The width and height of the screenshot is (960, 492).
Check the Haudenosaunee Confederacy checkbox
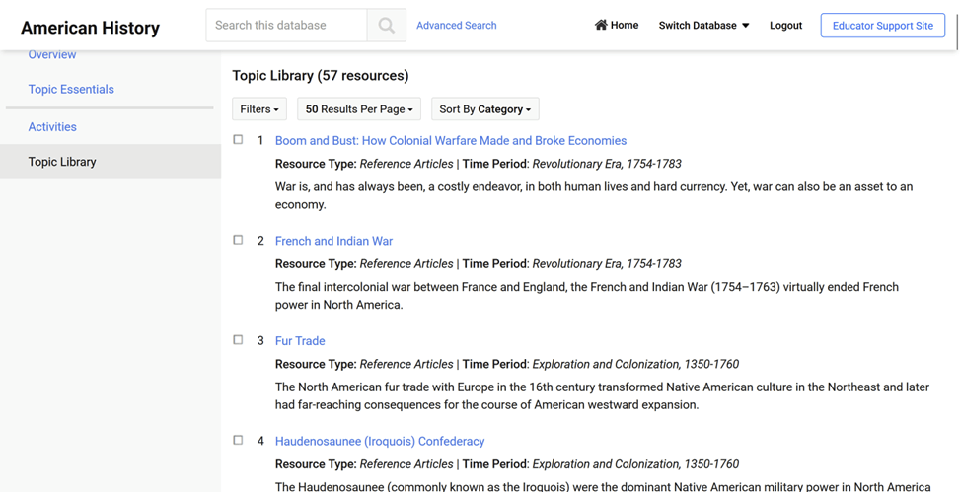click(x=238, y=440)
